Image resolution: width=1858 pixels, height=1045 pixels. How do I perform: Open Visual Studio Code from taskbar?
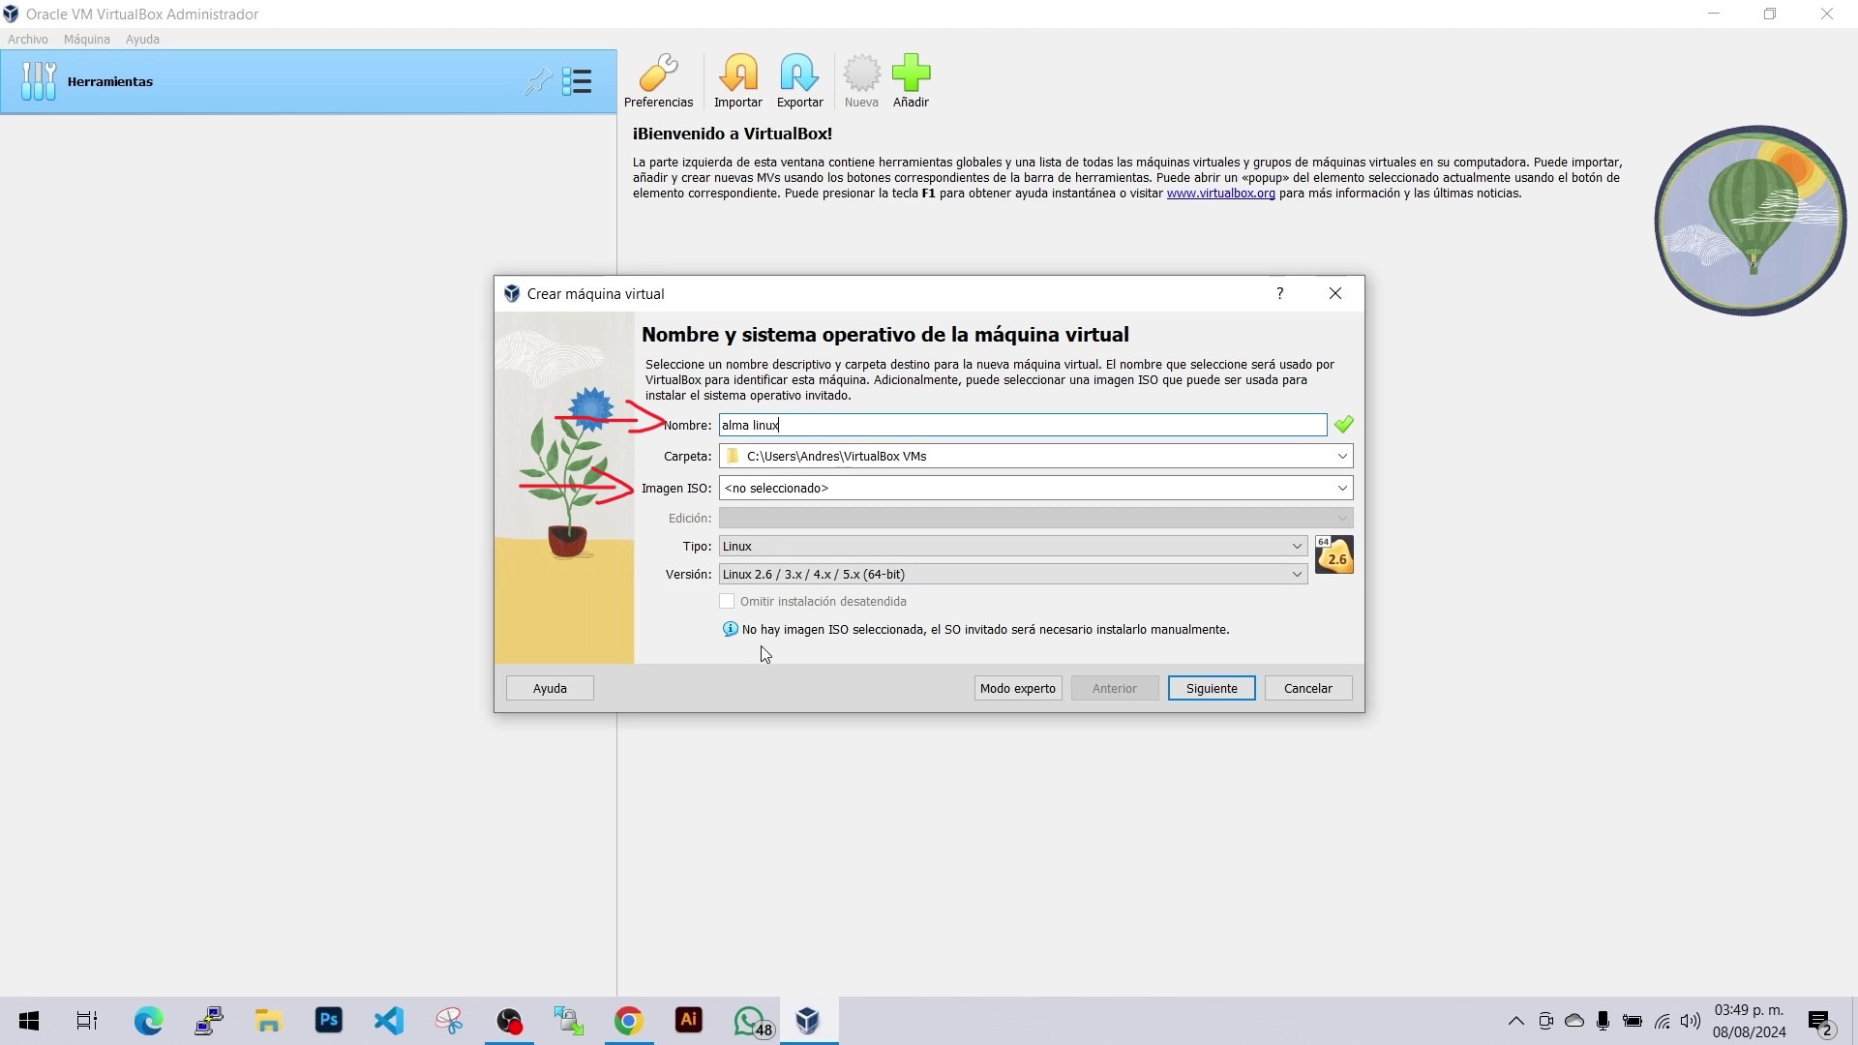click(389, 1021)
